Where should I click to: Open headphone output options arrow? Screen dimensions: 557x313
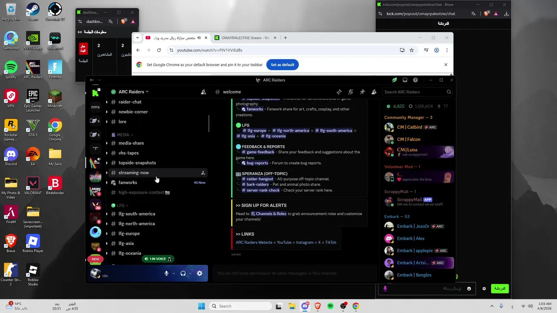click(x=190, y=273)
